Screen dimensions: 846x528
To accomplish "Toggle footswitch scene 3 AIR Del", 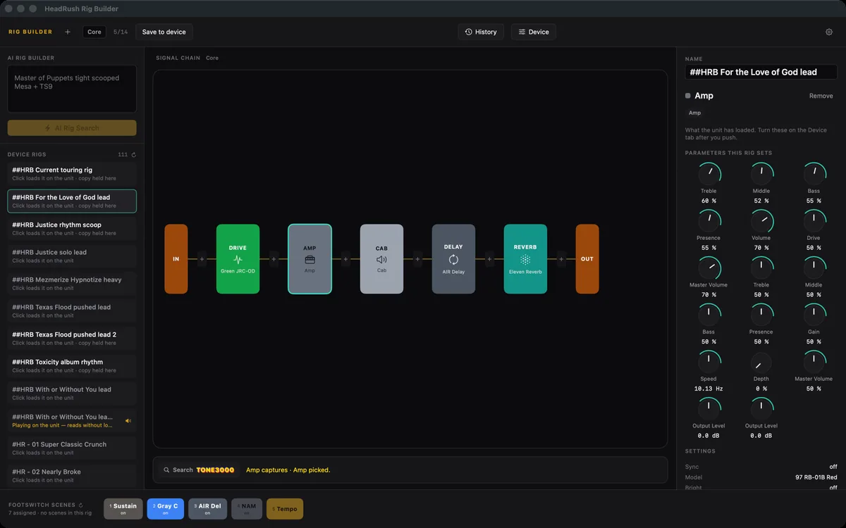I will [208, 509].
